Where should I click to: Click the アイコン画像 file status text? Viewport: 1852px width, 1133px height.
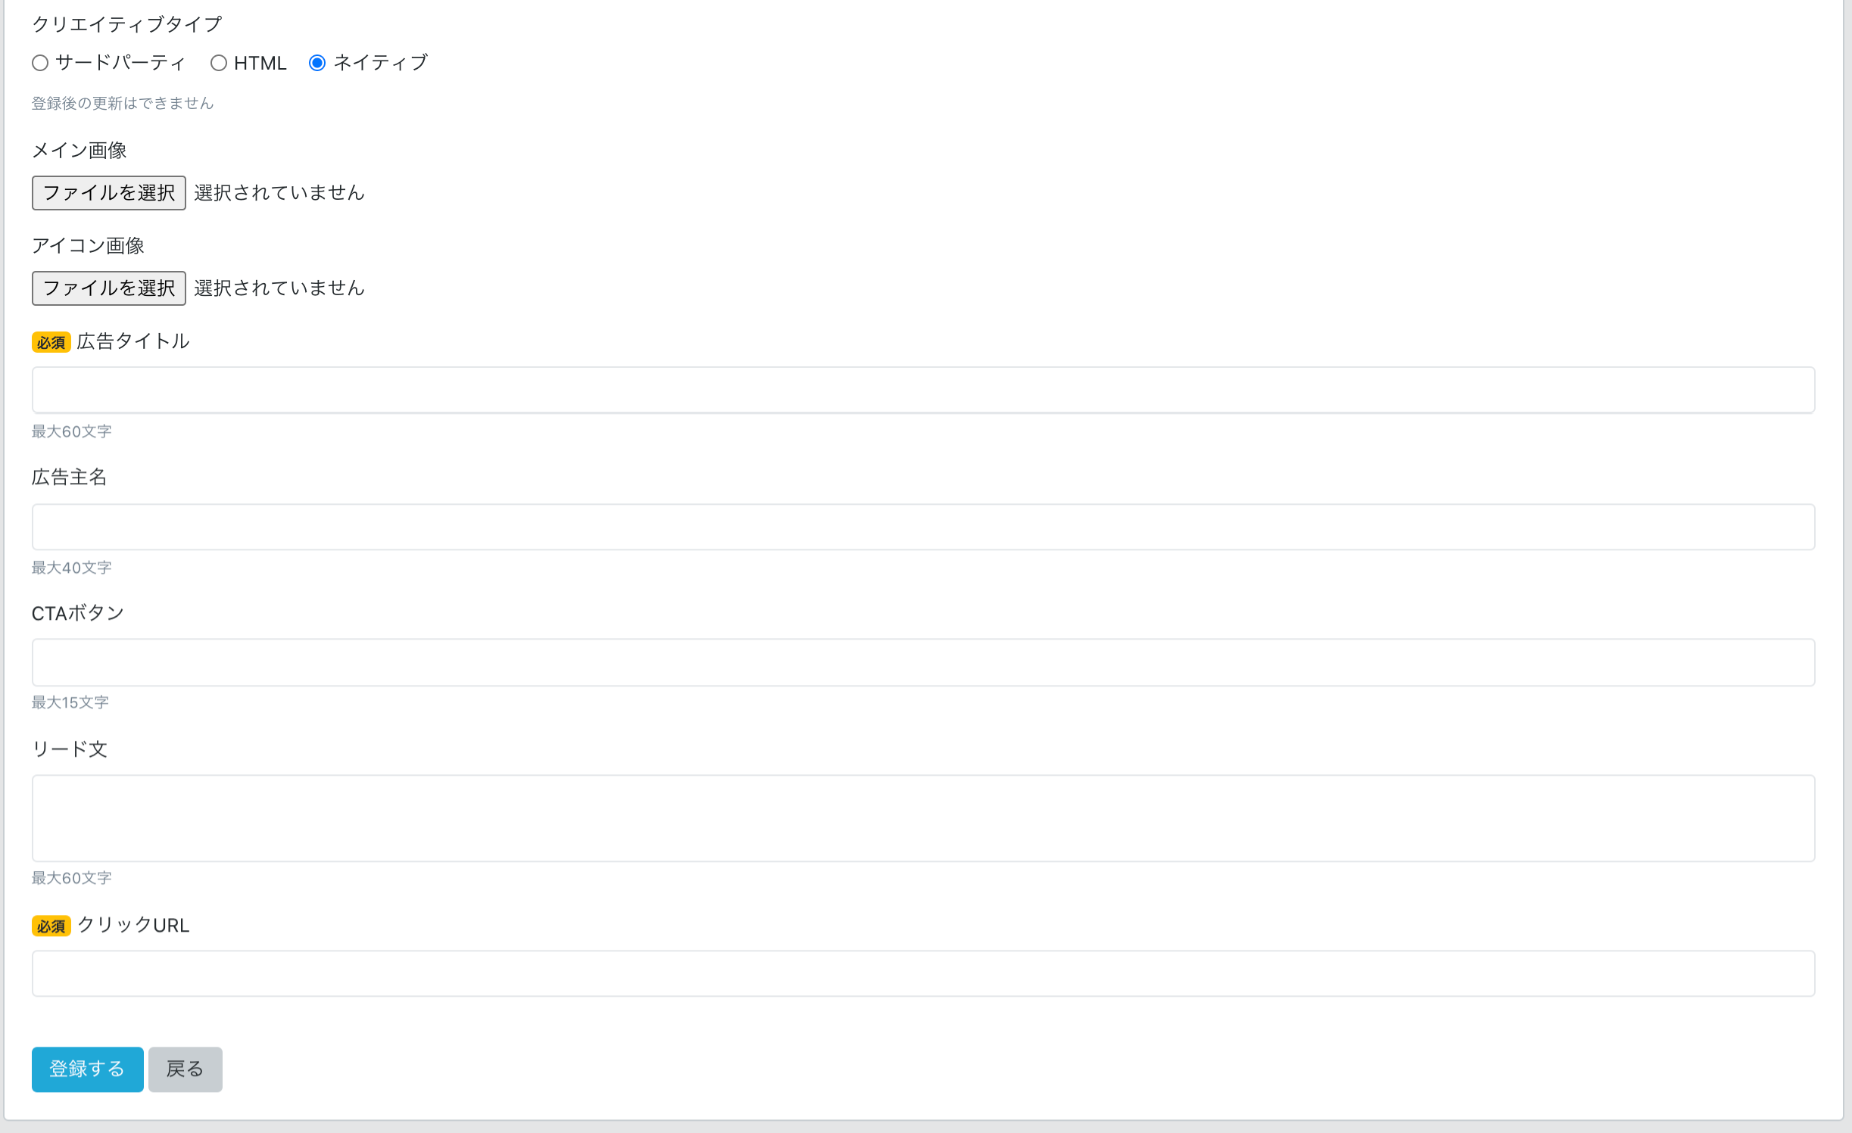coord(279,288)
